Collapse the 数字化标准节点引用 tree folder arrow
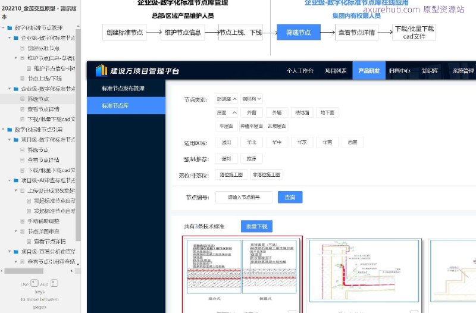 coord(3,129)
